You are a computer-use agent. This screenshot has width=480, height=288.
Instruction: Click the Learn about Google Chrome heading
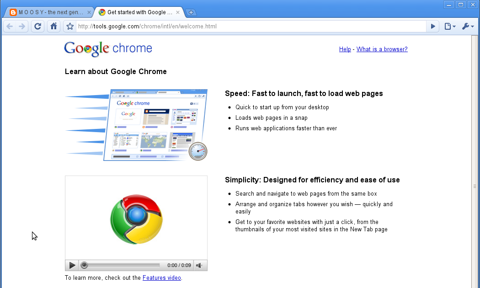click(x=116, y=72)
